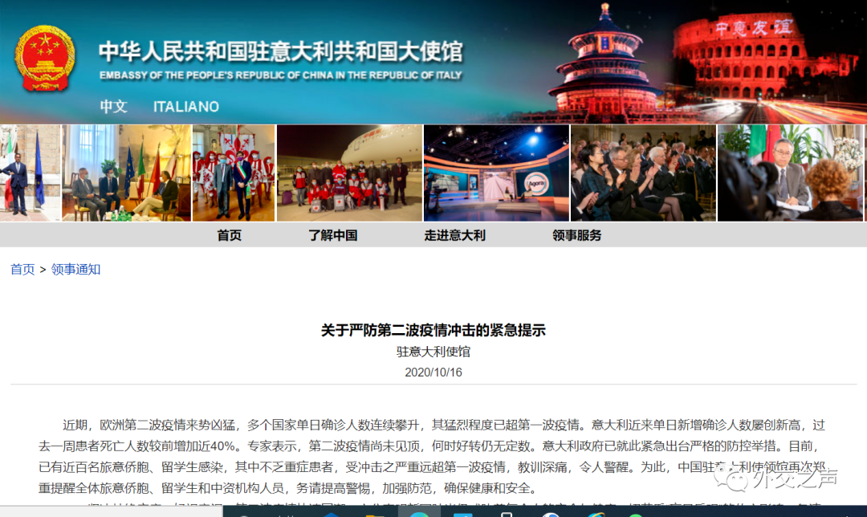
Task: Open the seated meeting photo with flags
Action: point(126,173)
